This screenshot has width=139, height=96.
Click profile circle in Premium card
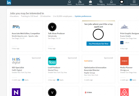tap(98, 34)
